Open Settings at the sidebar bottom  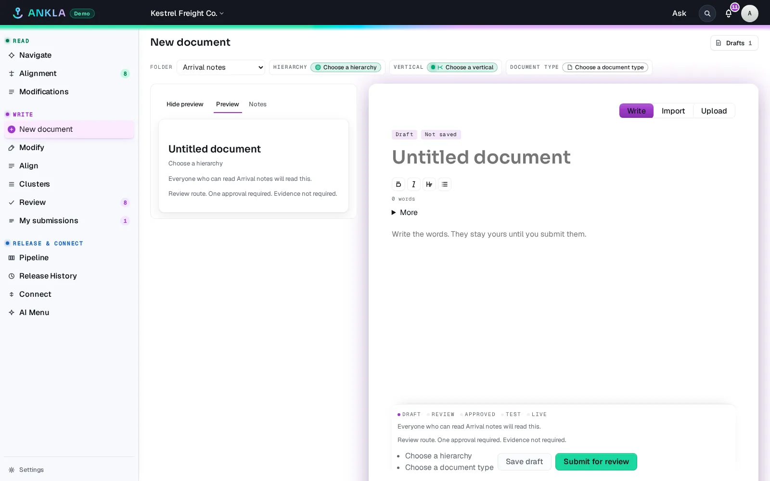(x=69, y=470)
